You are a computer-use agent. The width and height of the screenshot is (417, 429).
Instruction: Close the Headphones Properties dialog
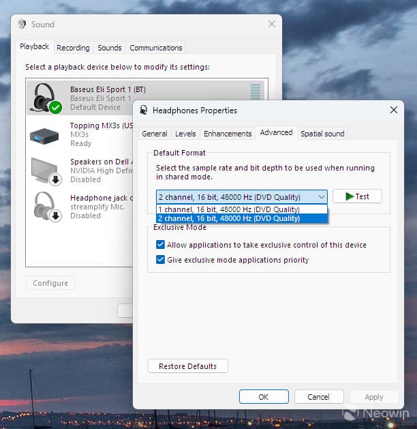coord(393,110)
